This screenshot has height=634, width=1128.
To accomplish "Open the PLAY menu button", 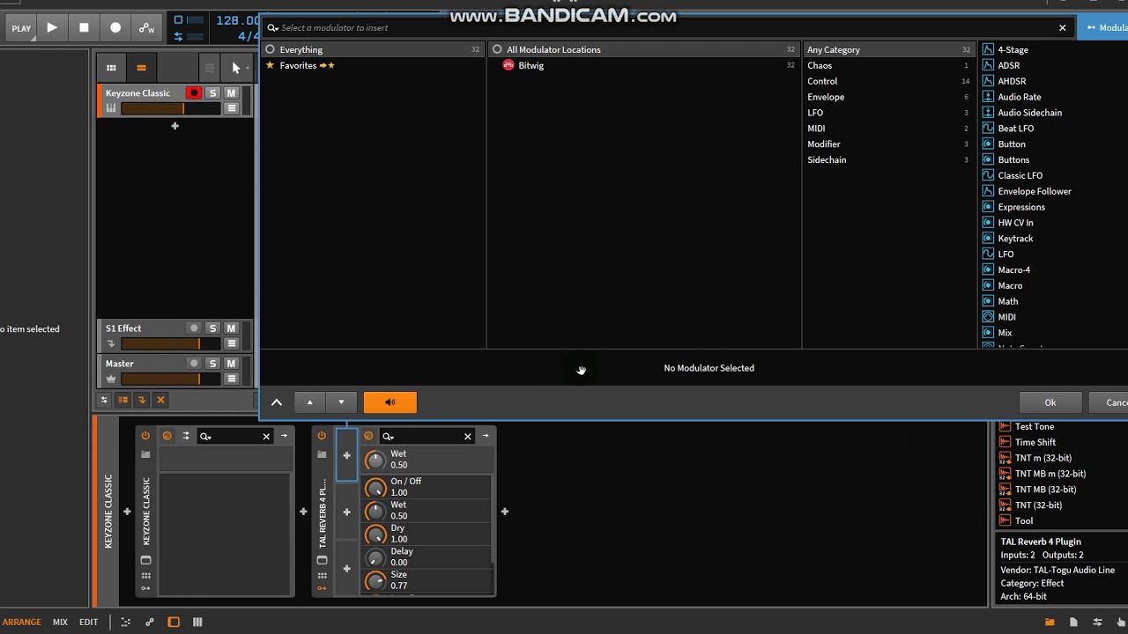I will tap(21, 28).
